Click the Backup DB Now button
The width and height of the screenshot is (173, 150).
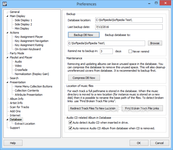pos(84,35)
